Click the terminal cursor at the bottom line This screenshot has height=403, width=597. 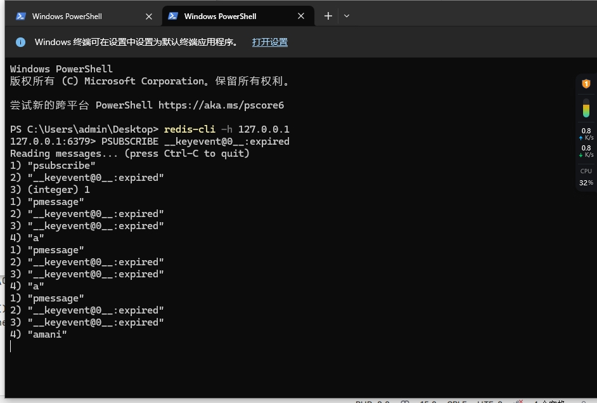11,346
